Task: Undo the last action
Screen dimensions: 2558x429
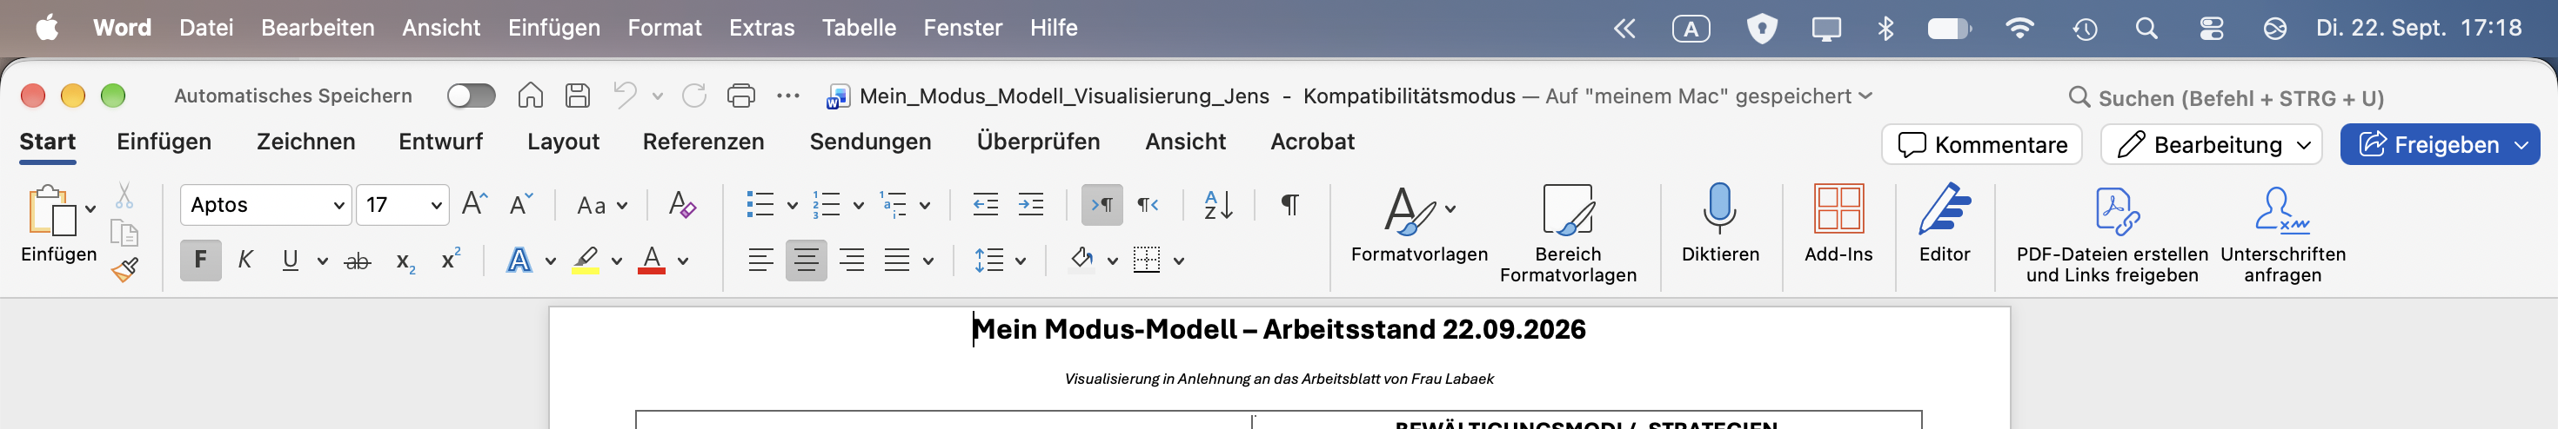Action: (x=625, y=96)
